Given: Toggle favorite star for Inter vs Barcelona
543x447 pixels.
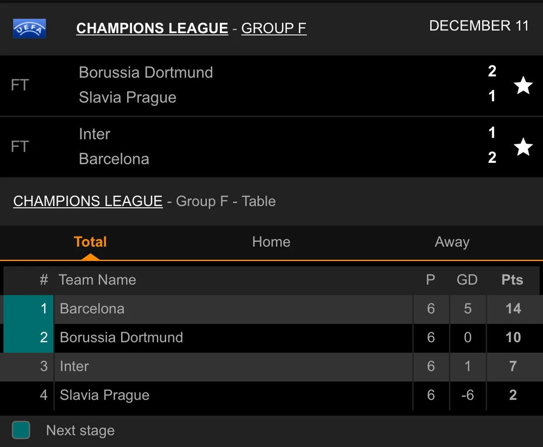Looking at the screenshot, I should click(523, 146).
